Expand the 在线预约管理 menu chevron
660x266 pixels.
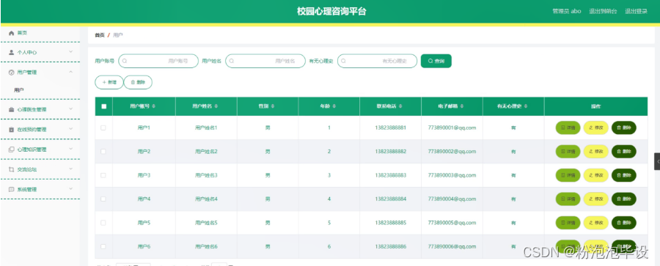point(70,129)
